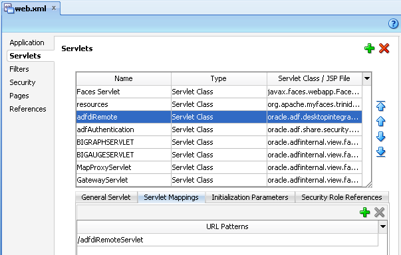Switch to General Servlet tab
Image resolution: width=401 pixels, height=255 pixels.
[106, 197]
